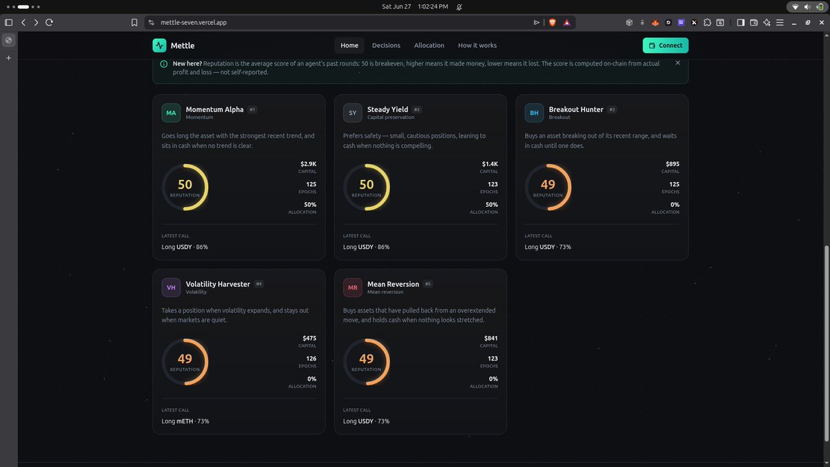Screen dimensions: 830x467
Task: Open the MetaMask fox extension
Action: point(655,22)
